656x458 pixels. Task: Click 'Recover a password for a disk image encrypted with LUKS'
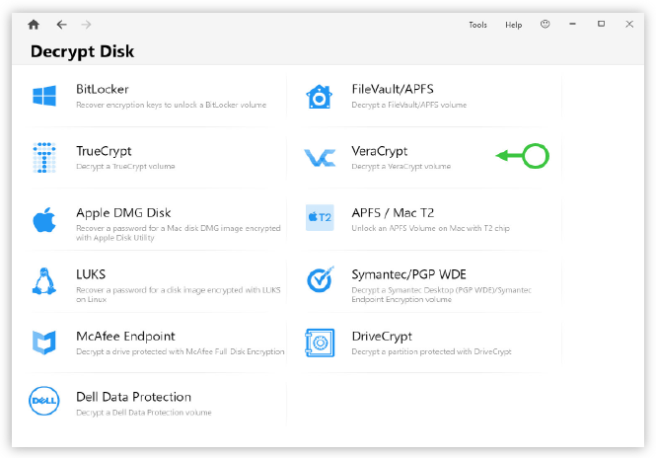[x=179, y=294]
